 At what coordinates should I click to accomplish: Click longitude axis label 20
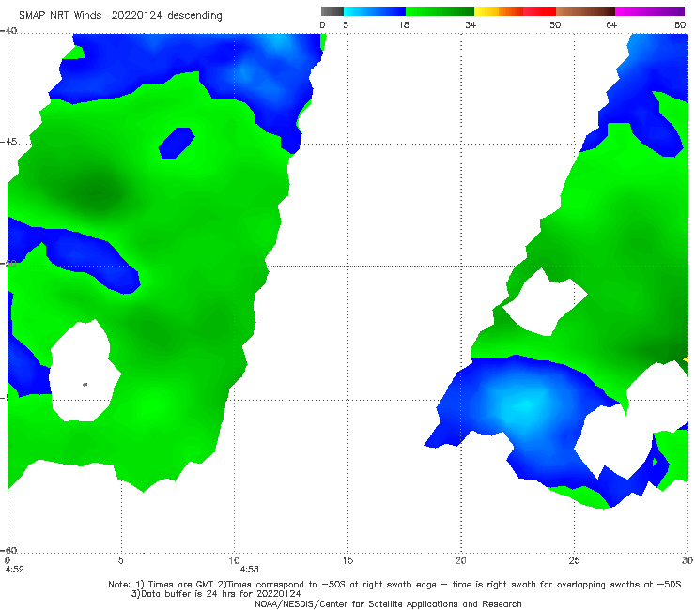pyautogui.click(x=460, y=560)
